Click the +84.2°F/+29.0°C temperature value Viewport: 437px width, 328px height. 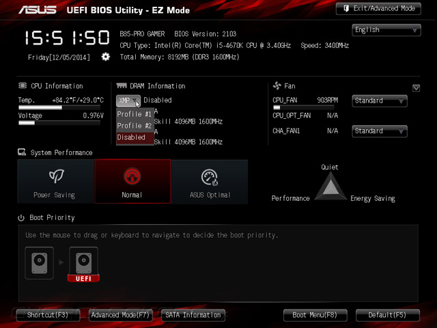click(78, 100)
